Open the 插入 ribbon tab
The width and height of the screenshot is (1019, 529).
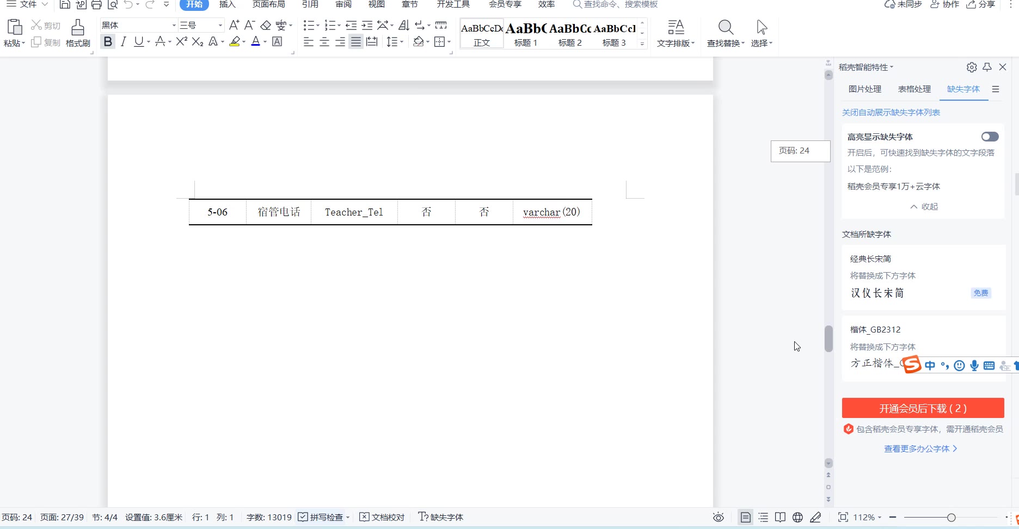227,4
